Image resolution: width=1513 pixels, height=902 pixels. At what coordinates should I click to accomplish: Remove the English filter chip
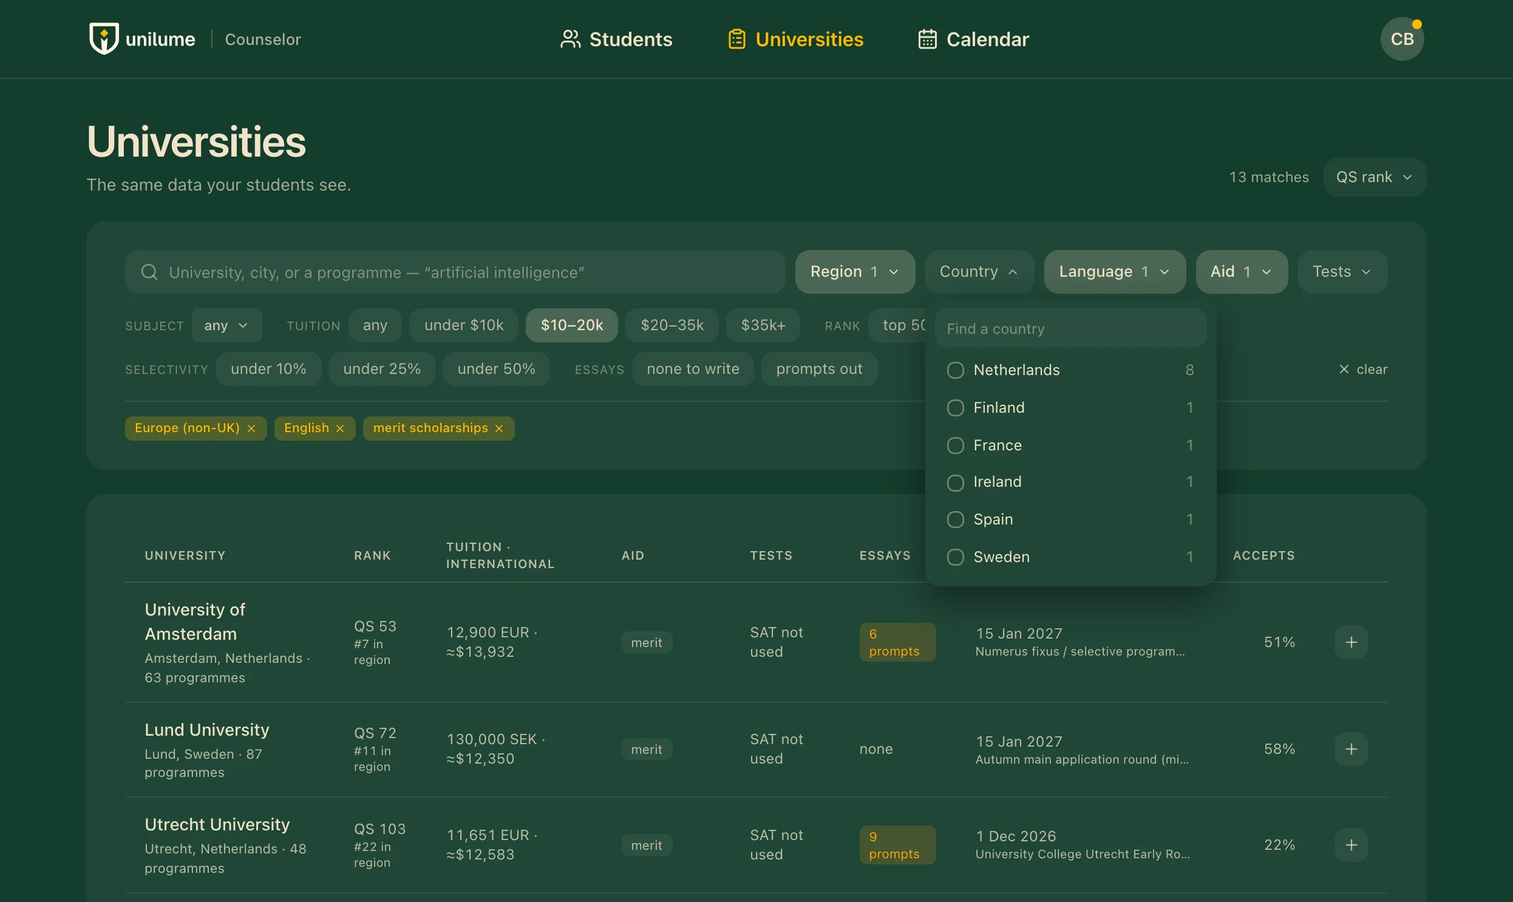click(x=340, y=429)
